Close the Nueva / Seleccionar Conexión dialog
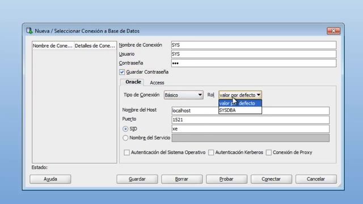Screen dimensions: 363x204 pyautogui.click(x=334, y=31)
